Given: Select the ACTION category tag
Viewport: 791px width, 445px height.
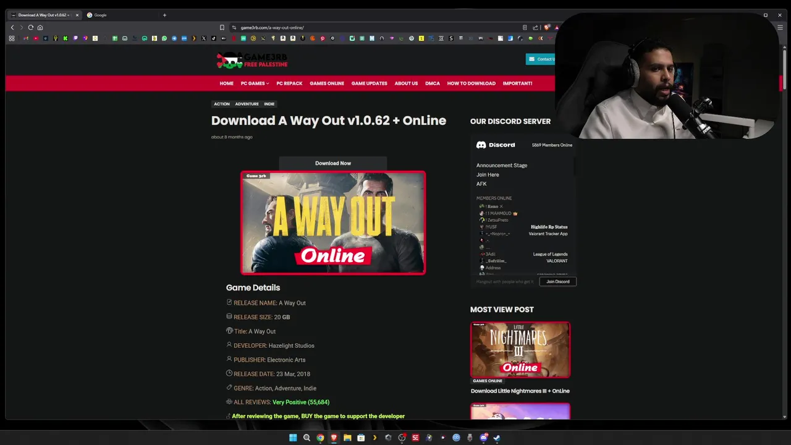Looking at the screenshot, I should (x=222, y=104).
